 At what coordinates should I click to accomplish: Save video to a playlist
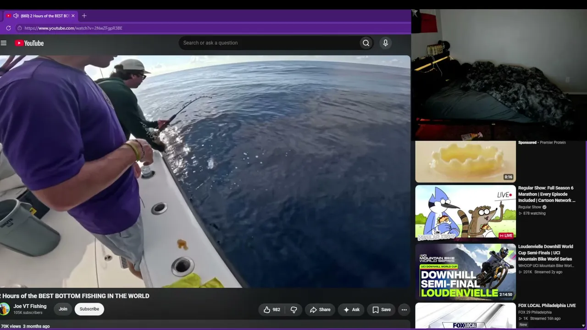point(382,310)
